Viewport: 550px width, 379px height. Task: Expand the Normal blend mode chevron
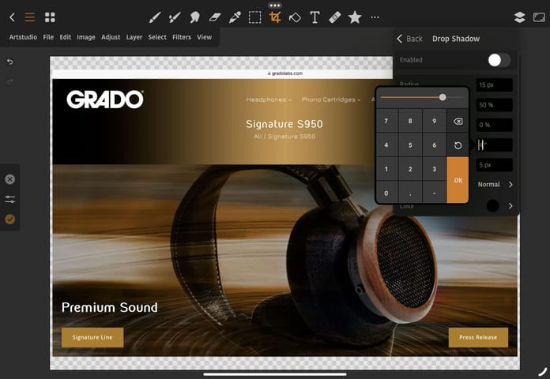coord(510,185)
